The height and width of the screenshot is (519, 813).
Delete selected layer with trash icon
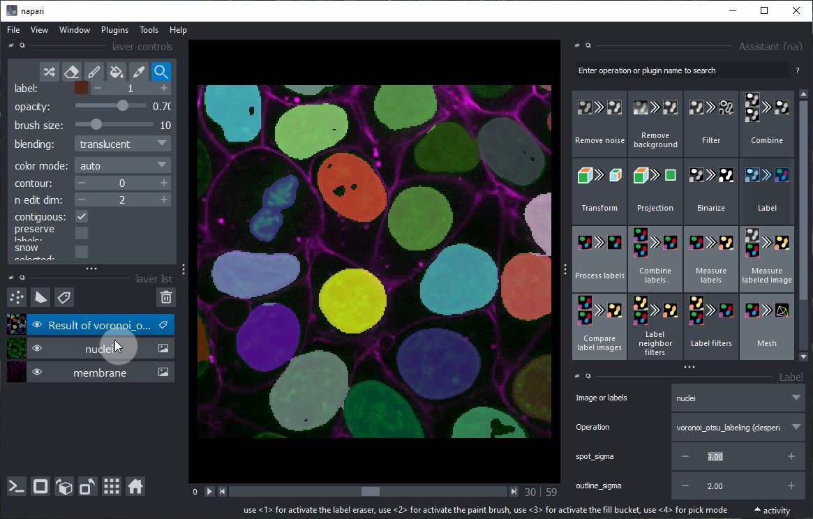(x=165, y=298)
